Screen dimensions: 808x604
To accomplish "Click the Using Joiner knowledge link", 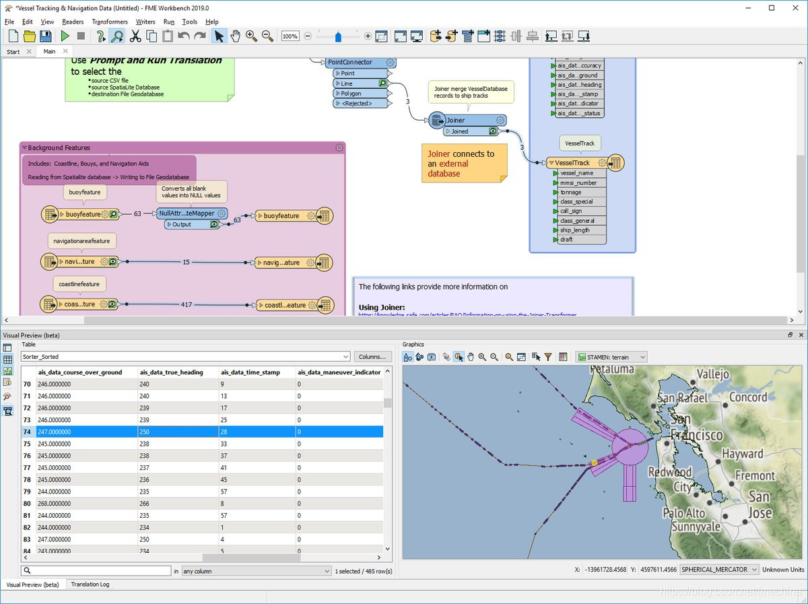I will point(468,315).
